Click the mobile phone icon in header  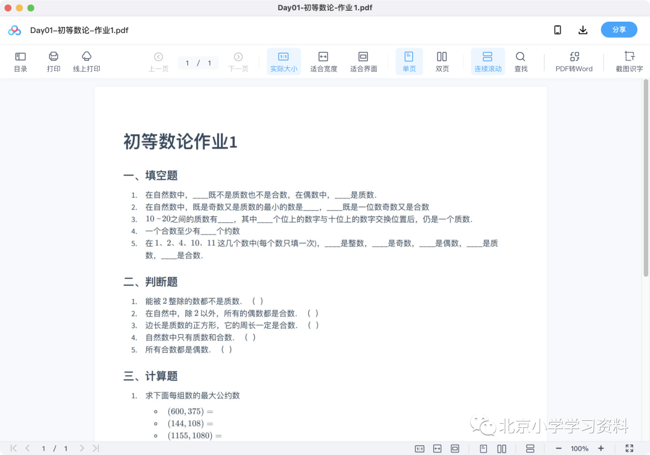tap(557, 30)
